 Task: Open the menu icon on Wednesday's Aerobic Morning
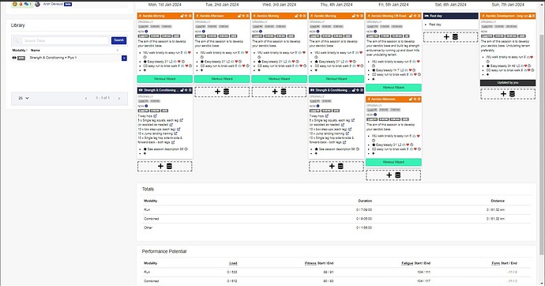(x=304, y=16)
